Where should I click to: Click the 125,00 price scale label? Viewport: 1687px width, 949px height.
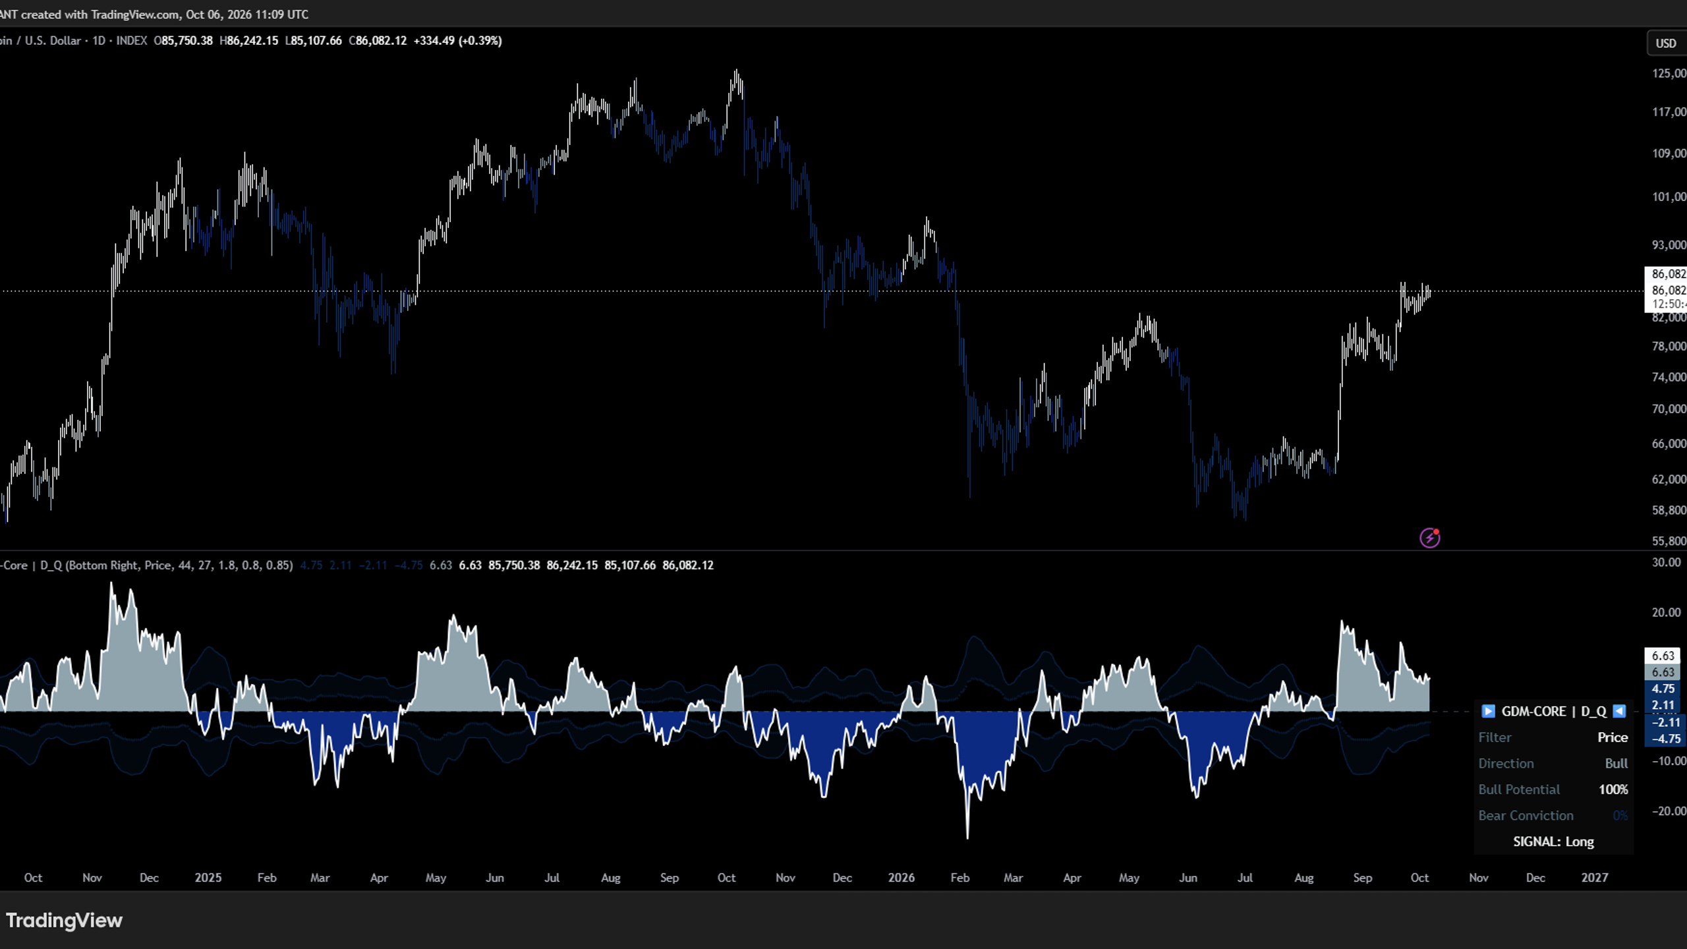click(x=1669, y=73)
